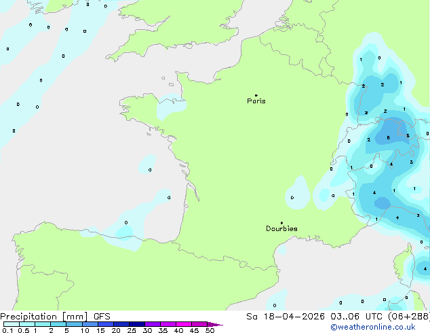Click the legend scale label "25"
The image size is (430, 333).
pos(132,330)
